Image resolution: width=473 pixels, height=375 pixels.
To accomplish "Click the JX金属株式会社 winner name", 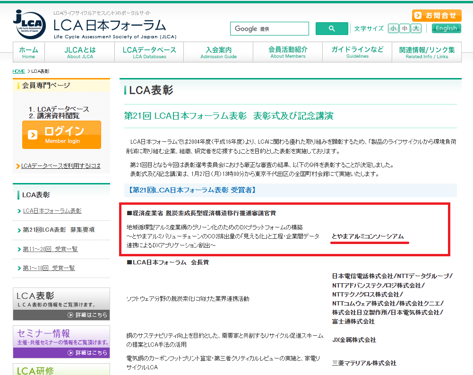I will coord(354,340).
